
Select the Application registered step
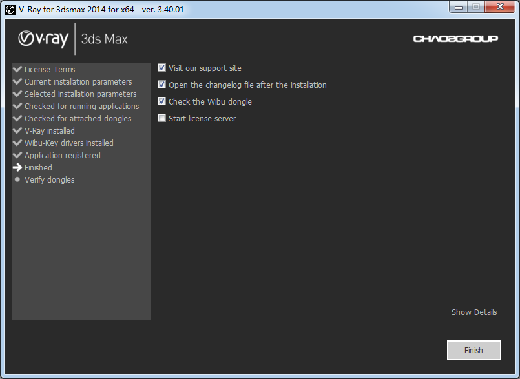[x=63, y=155]
